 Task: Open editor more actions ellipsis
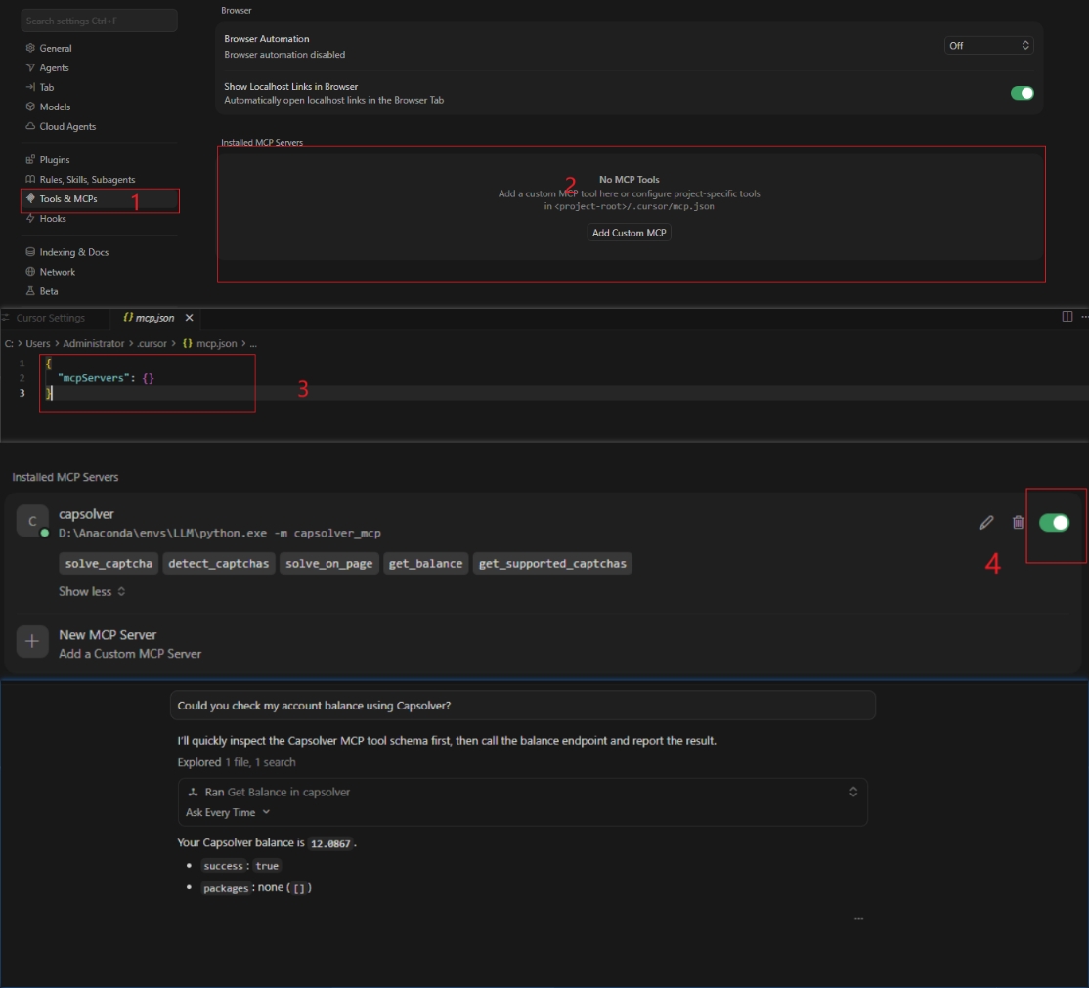(x=1084, y=316)
